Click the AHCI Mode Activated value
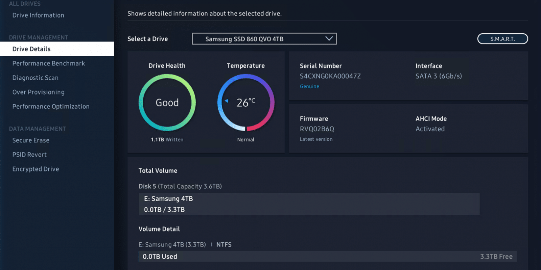The height and width of the screenshot is (270, 541). coord(430,129)
